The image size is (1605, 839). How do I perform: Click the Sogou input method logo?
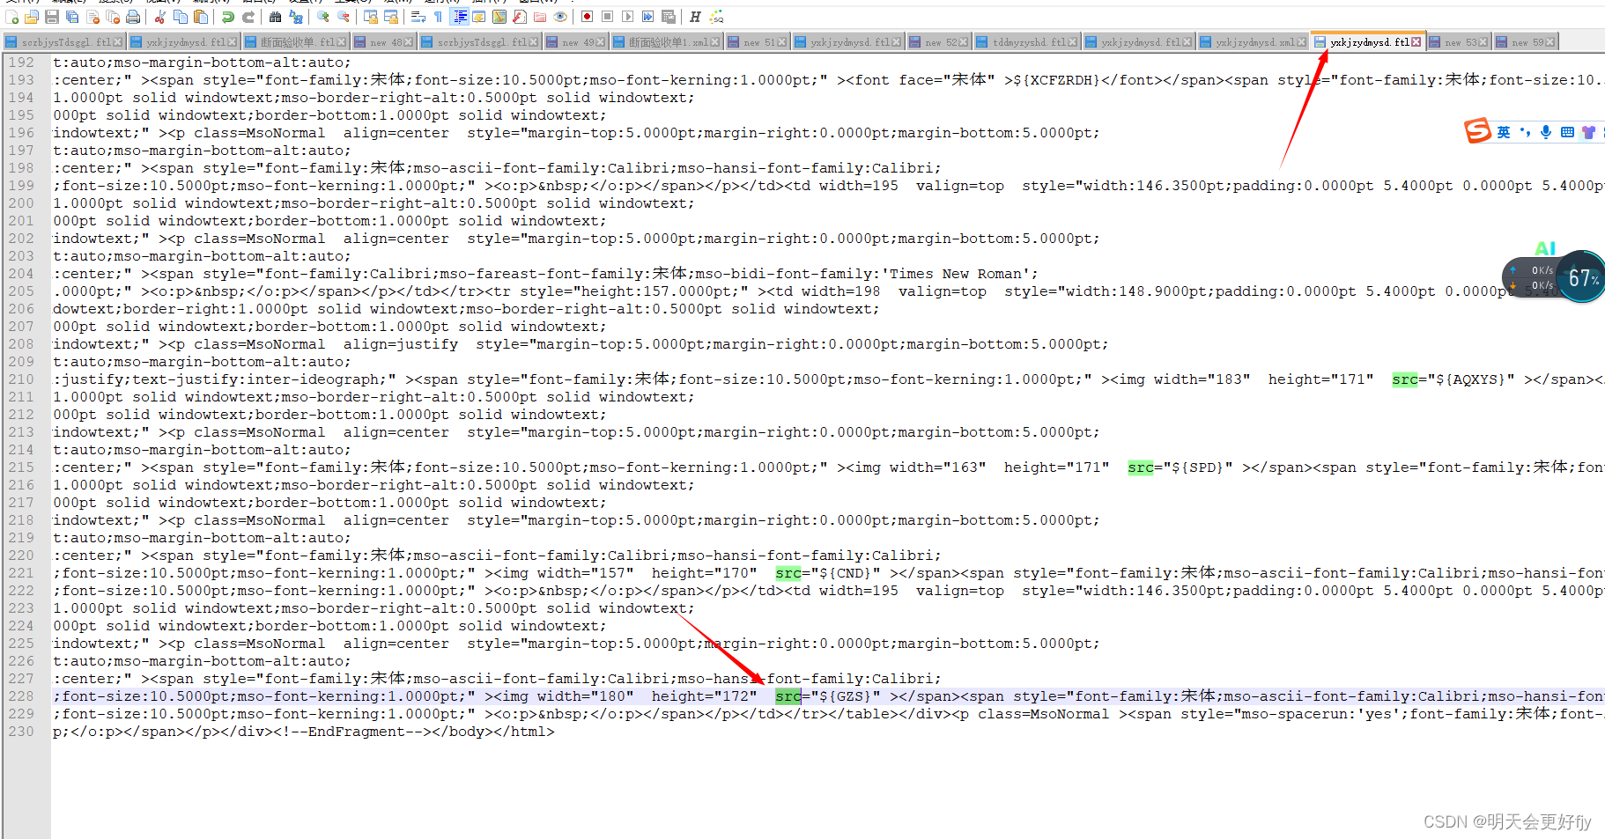(x=1477, y=131)
